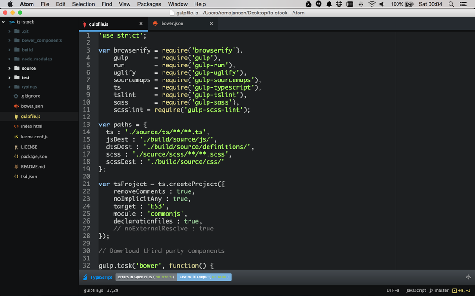Collapse the ts-stock project root

coord(4,22)
